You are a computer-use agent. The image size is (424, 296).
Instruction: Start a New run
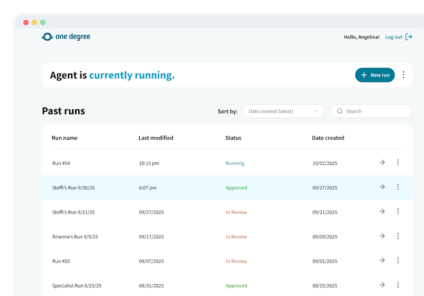click(375, 75)
